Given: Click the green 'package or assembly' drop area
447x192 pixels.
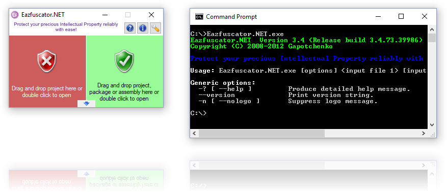Looking at the screenshot, I should click(125, 71).
